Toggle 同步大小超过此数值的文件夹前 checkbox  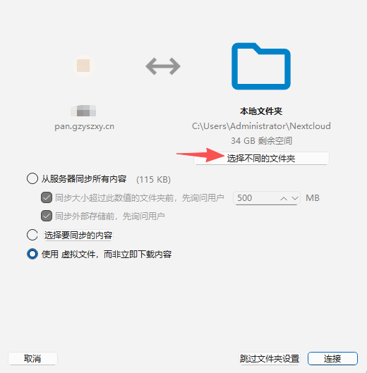coord(47,197)
